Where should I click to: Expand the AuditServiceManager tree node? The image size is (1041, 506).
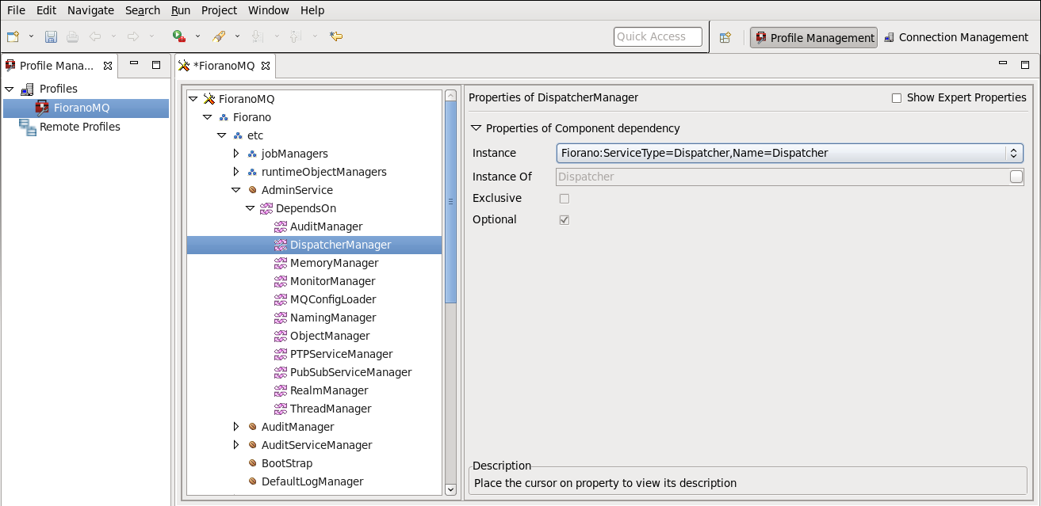click(236, 445)
